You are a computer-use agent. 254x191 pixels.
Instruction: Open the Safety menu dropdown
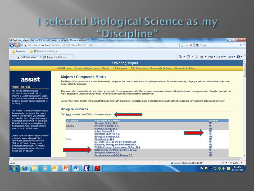click(x=221, y=57)
